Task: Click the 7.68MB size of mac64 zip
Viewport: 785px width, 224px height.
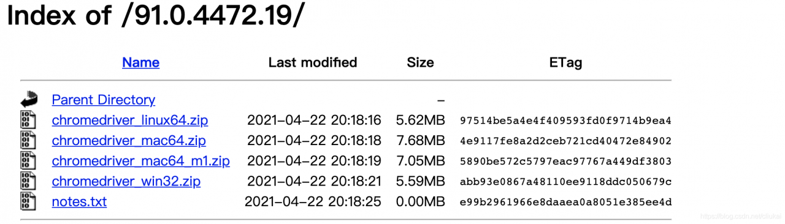Action: click(420, 141)
